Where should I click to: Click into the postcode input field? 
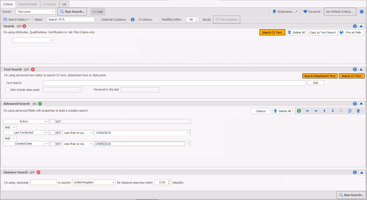point(43,183)
